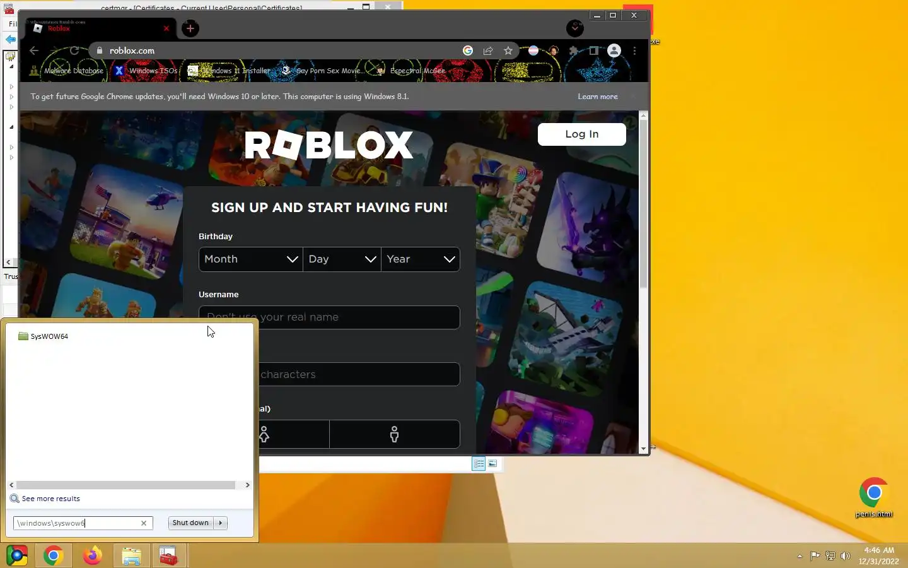
Task: Open a new tab with plus button
Action: 190,28
